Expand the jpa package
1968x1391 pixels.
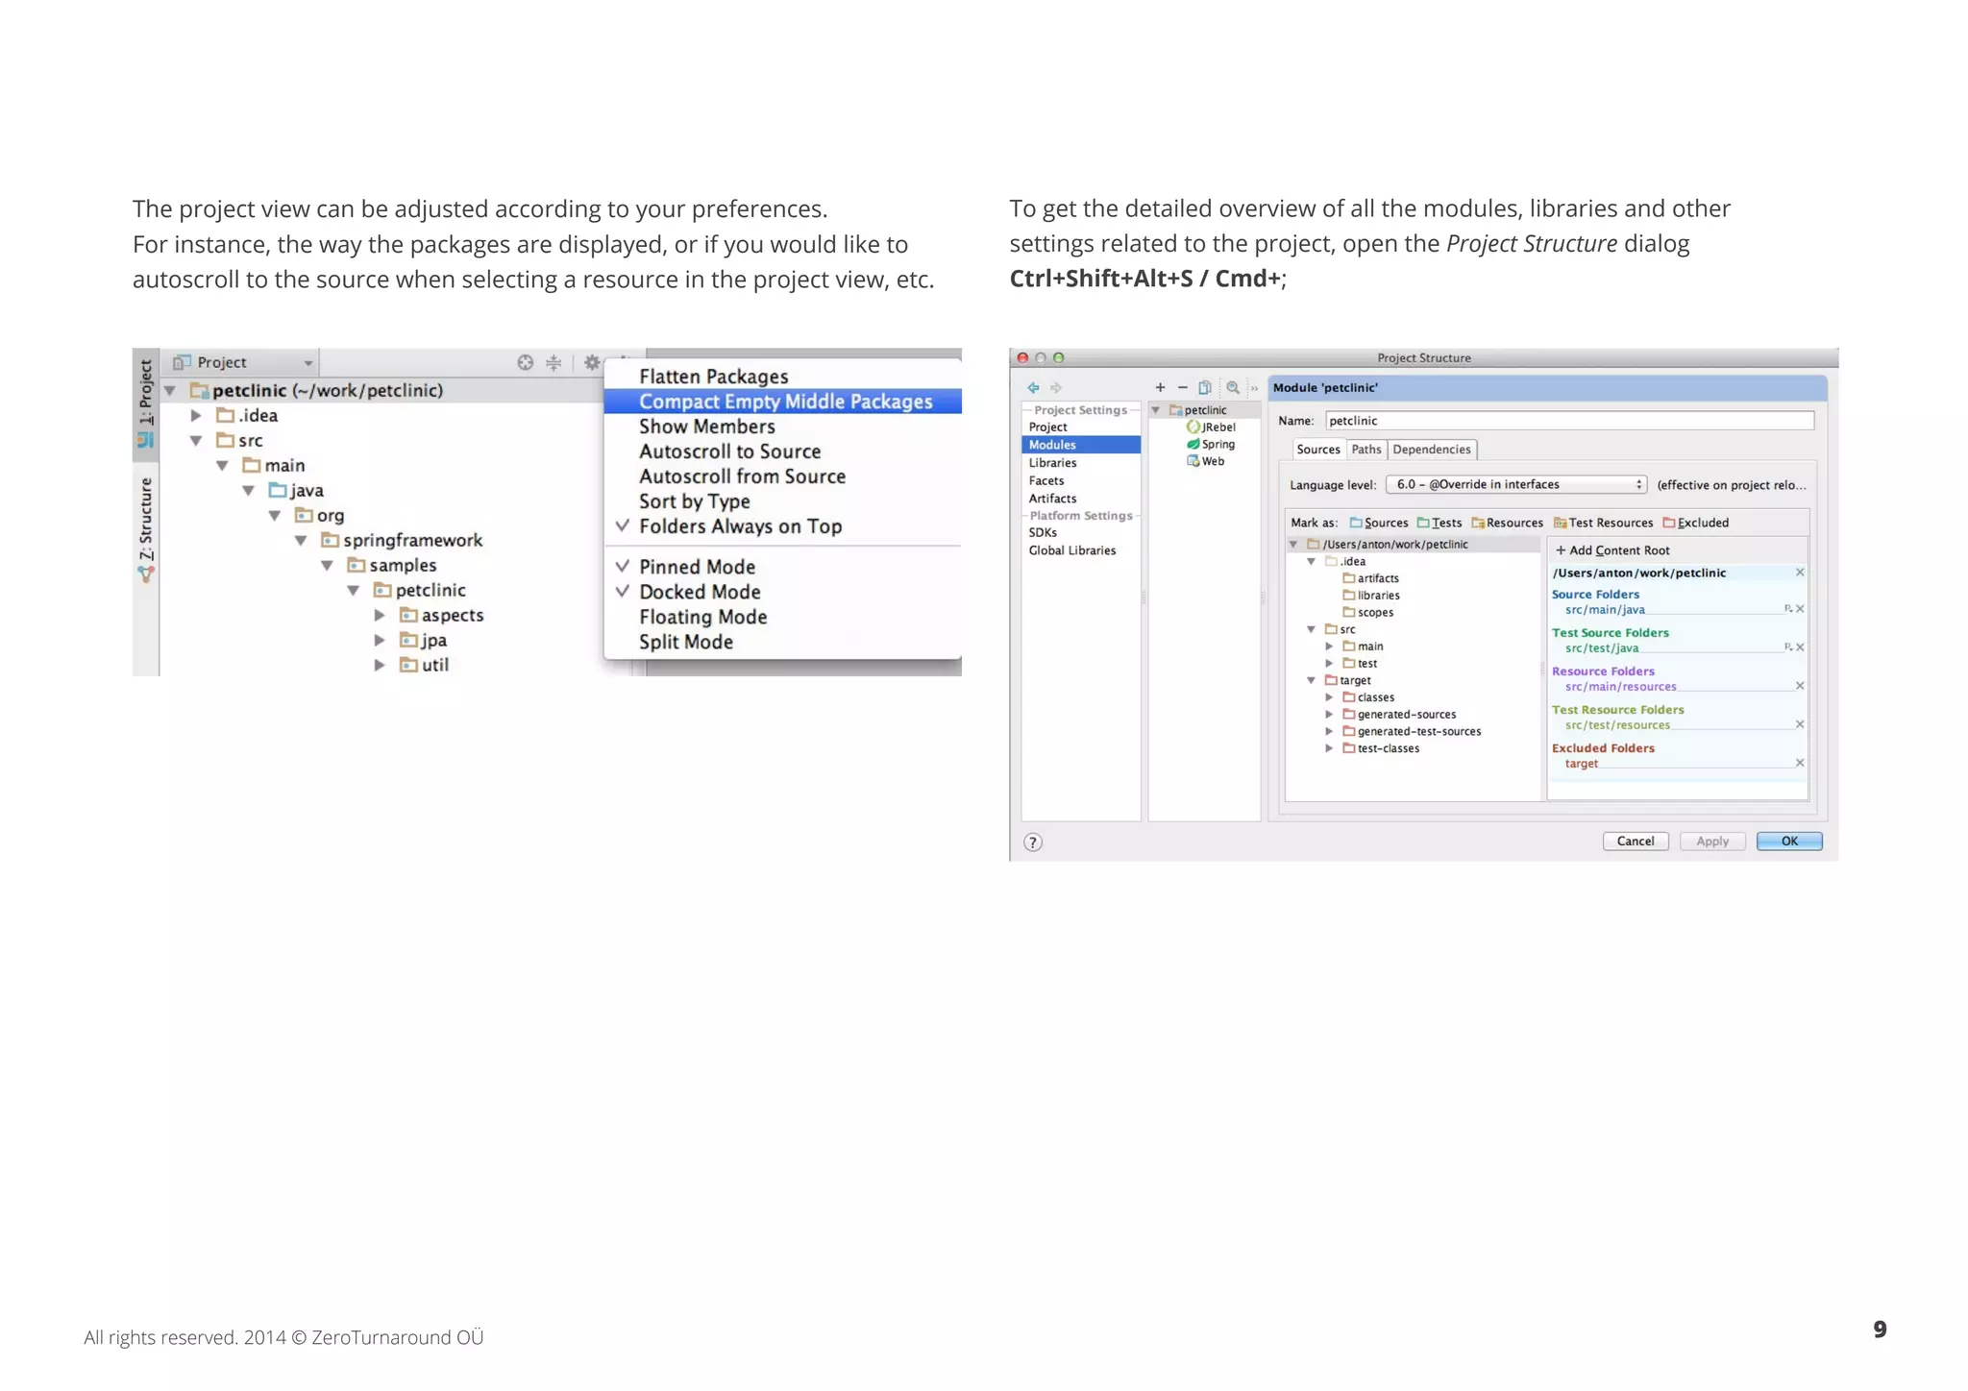[379, 641]
